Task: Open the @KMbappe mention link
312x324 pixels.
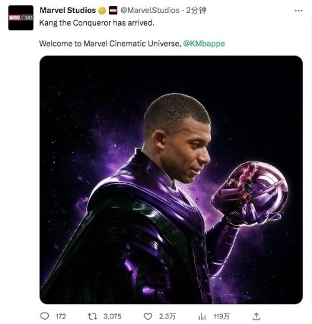Action: point(204,44)
